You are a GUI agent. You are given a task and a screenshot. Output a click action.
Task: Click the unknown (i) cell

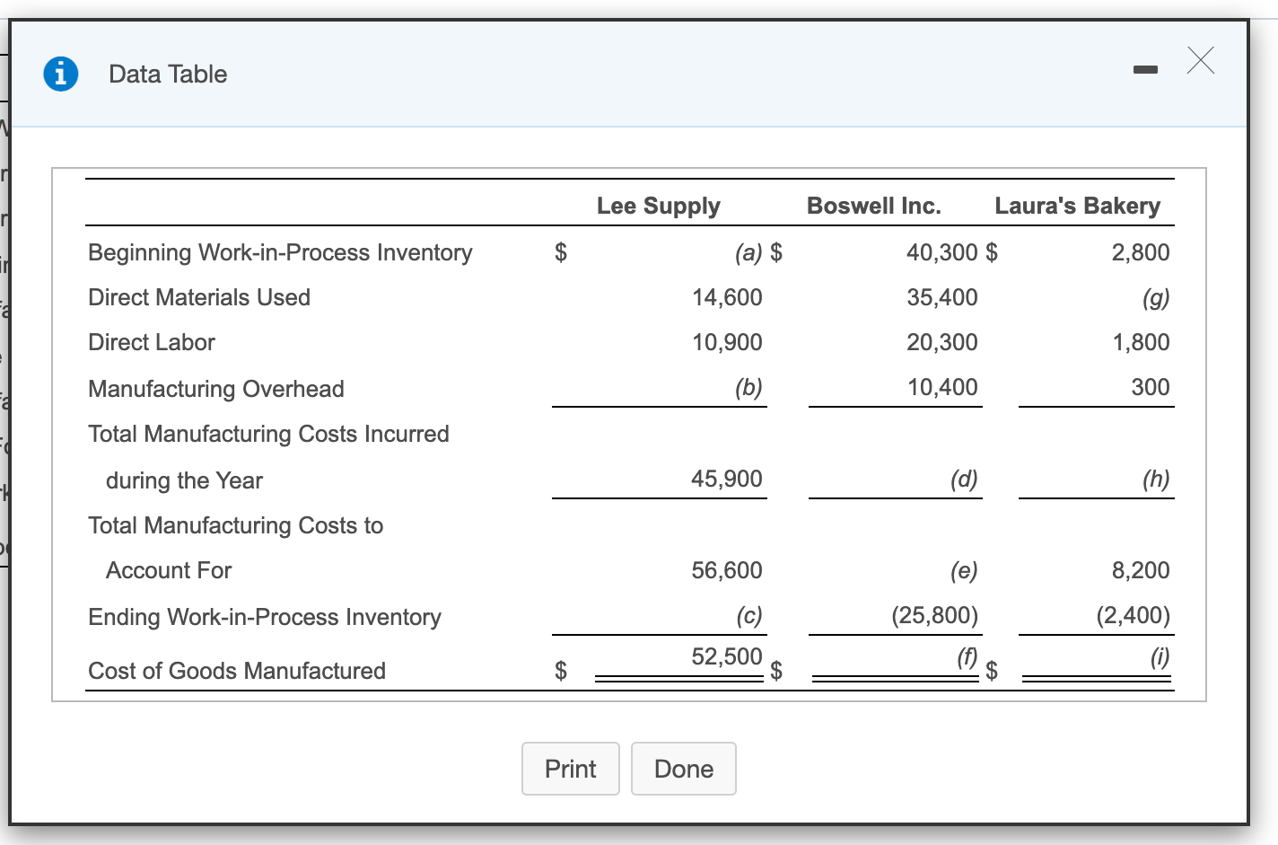pos(1160,656)
